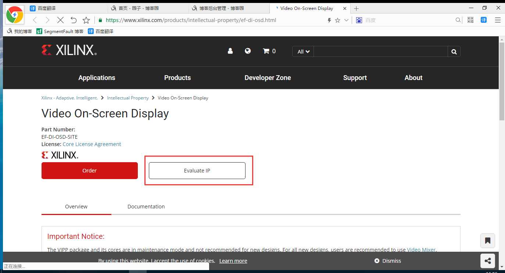Click the undo/restore page arrow icon
This screenshot has width=505, height=273.
point(74,20)
